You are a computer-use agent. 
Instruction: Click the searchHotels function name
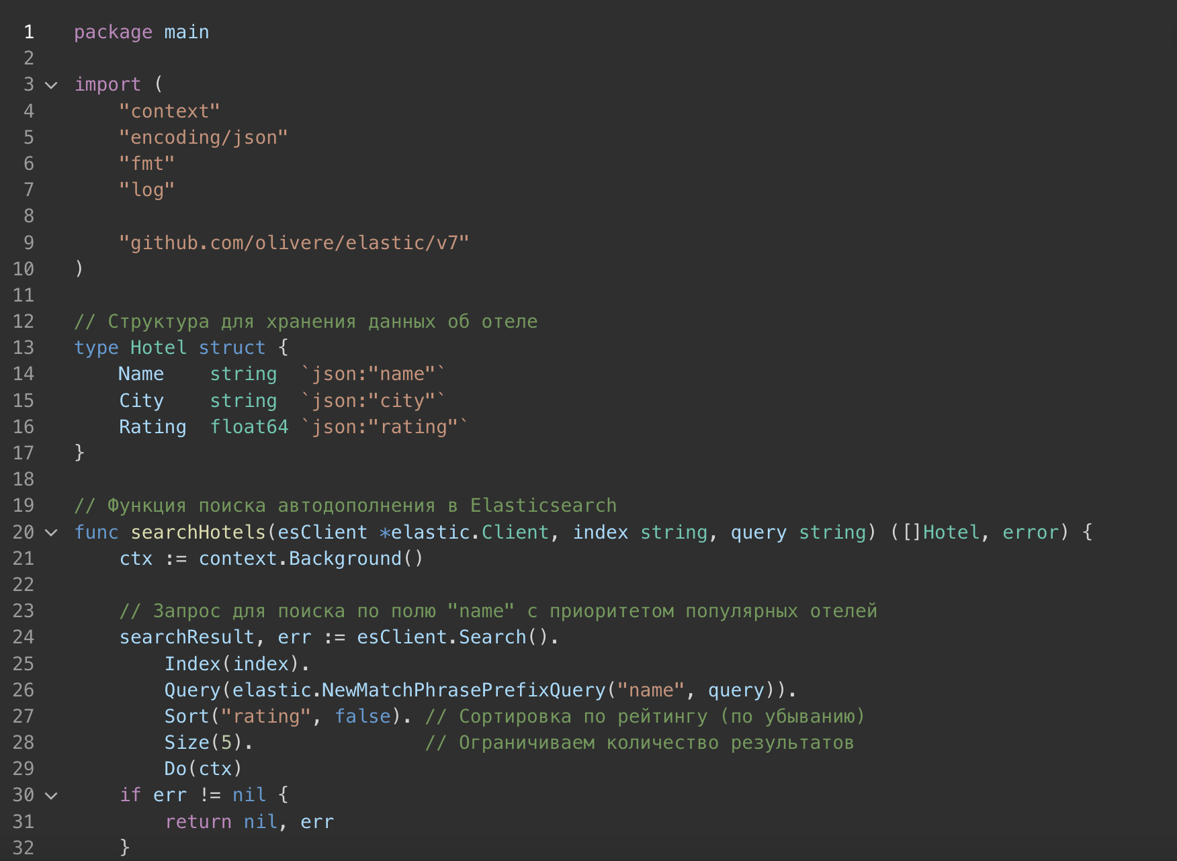[198, 533]
